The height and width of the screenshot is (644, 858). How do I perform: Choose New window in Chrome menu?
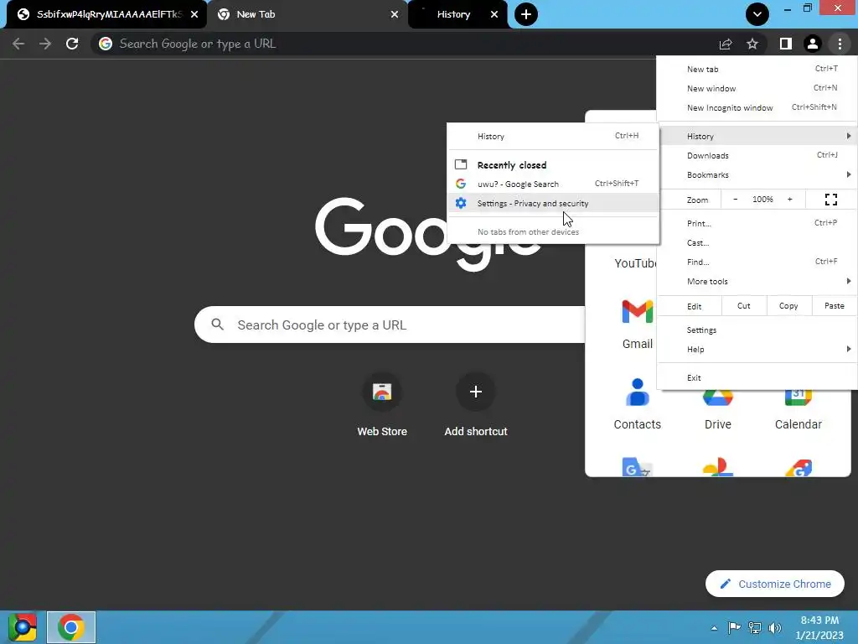pos(757,88)
